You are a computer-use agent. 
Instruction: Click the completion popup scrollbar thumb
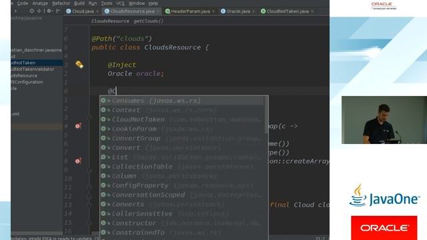pos(266,115)
